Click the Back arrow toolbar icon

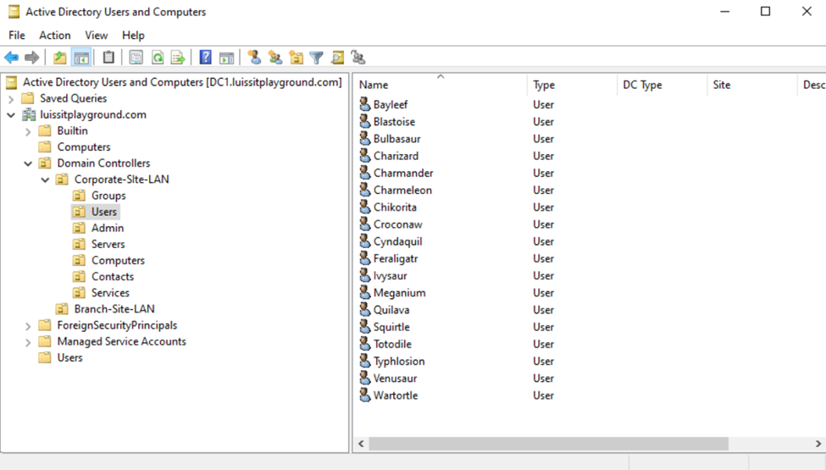click(12, 58)
